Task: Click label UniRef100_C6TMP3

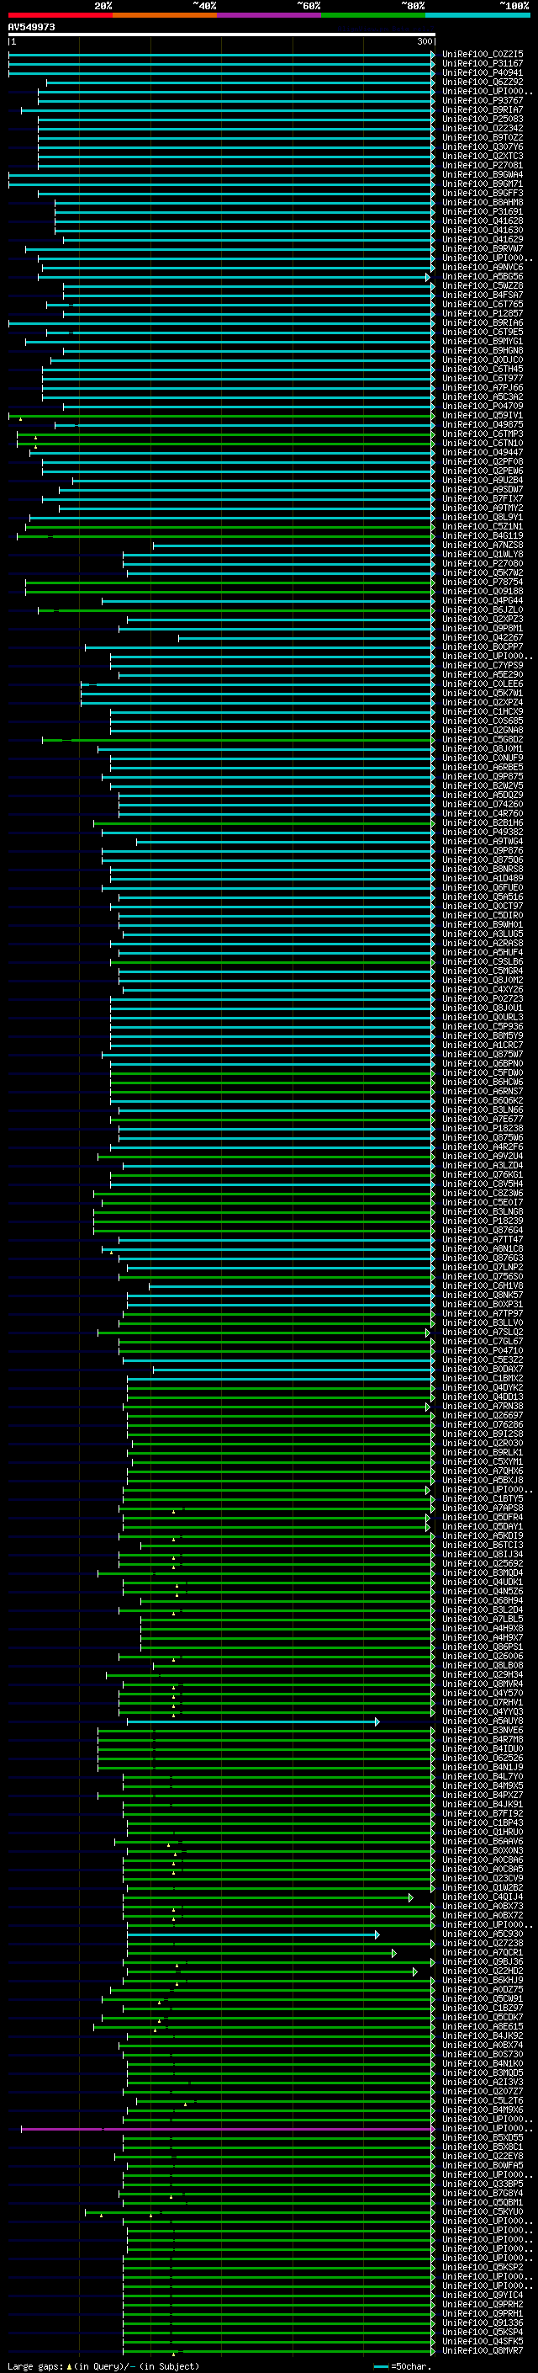Action: pyautogui.click(x=483, y=434)
